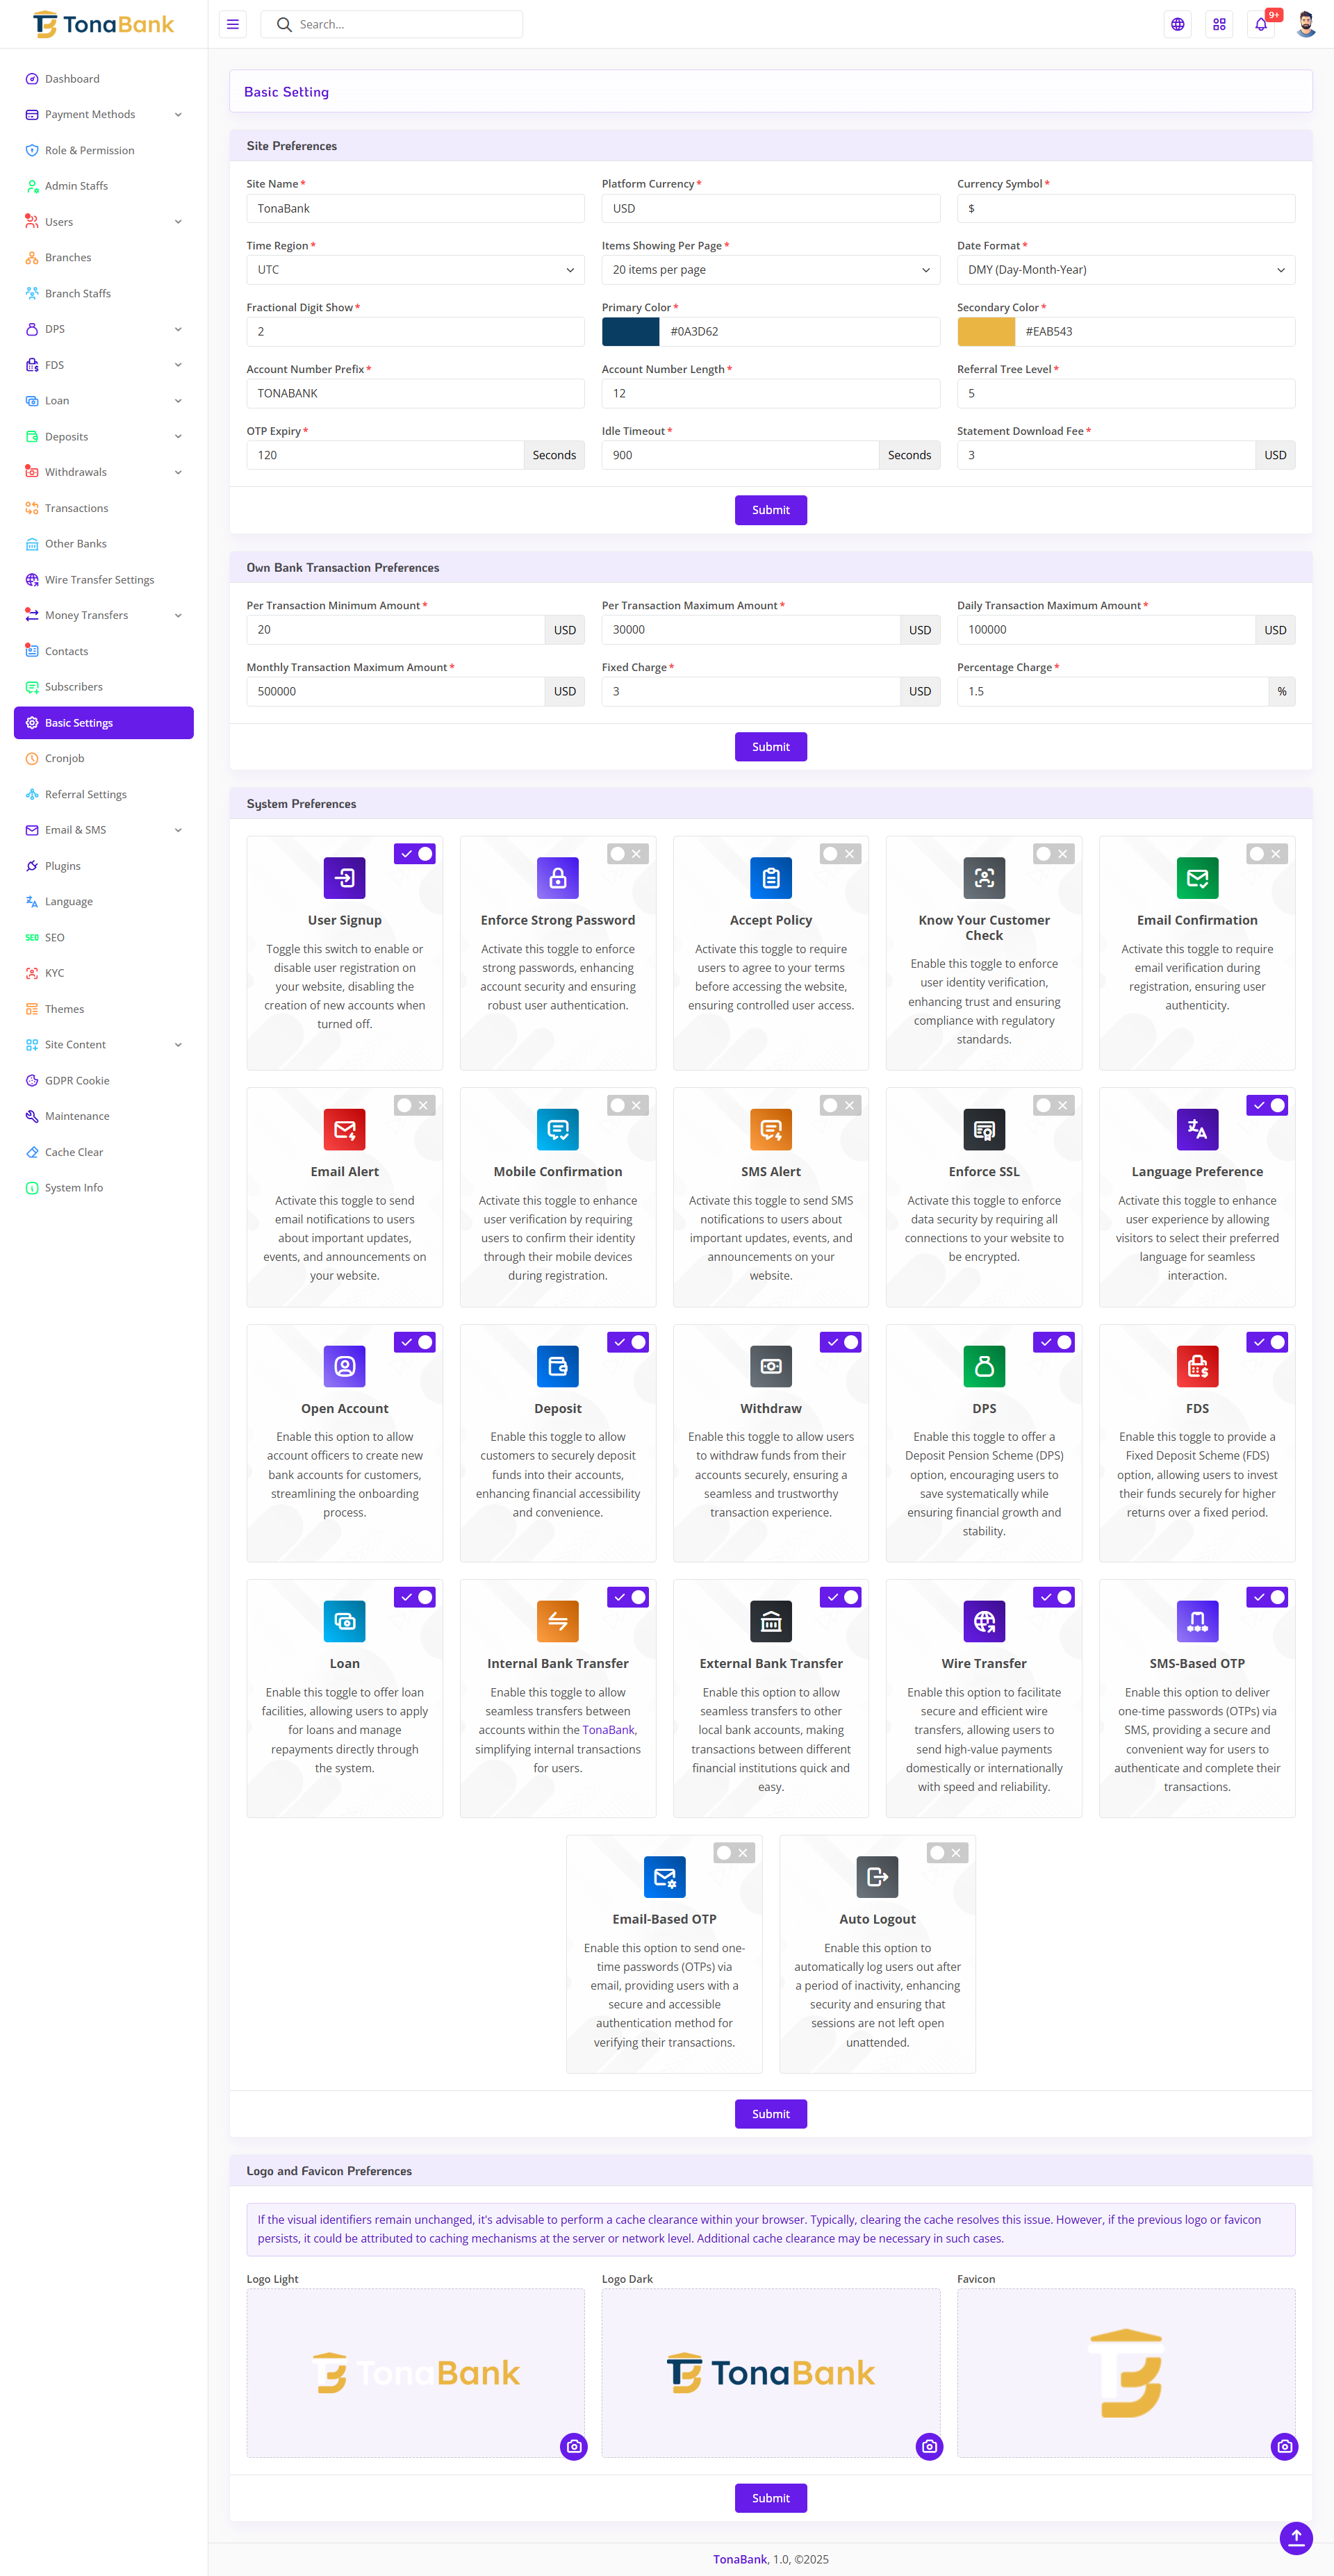Enable the Enforce SSL toggle
The image size is (1334, 2576).
[x=1053, y=1105]
